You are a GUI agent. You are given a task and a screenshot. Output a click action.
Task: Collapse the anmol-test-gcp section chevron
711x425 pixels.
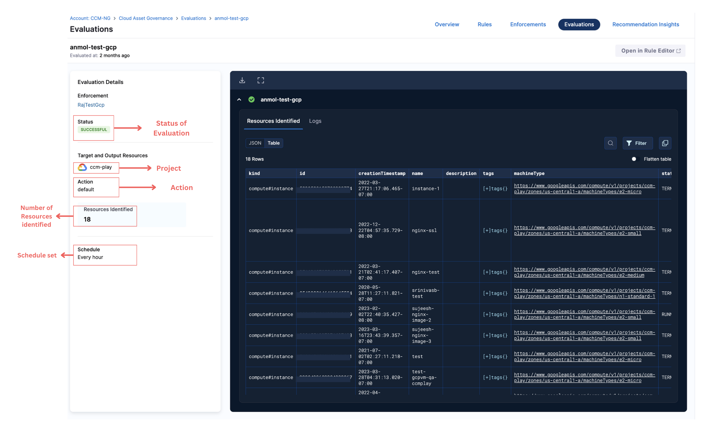point(239,99)
